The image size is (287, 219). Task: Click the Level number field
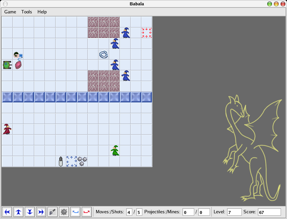[234, 212]
